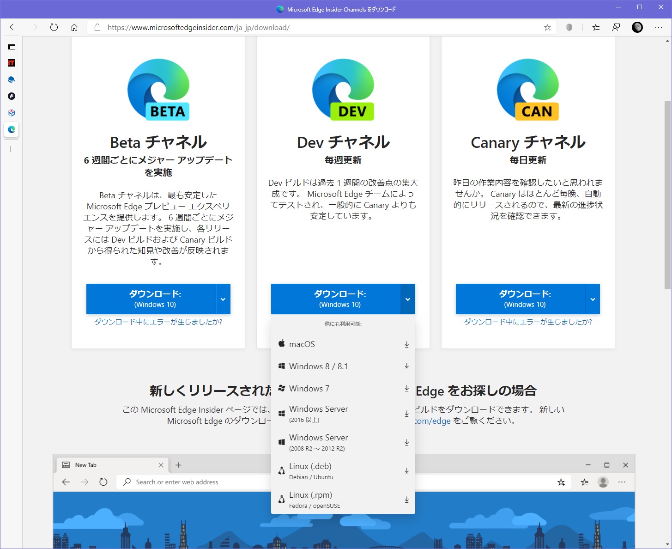Click the download arrow beside Windows 7

click(407, 389)
